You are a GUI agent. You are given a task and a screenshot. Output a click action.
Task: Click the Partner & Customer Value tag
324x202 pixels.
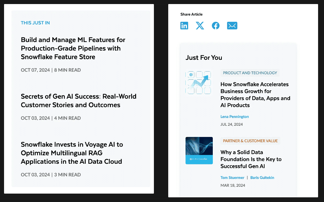(x=250, y=141)
